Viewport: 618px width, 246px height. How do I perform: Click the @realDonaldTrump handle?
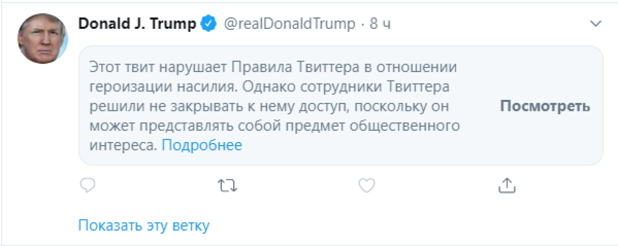click(x=290, y=24)
